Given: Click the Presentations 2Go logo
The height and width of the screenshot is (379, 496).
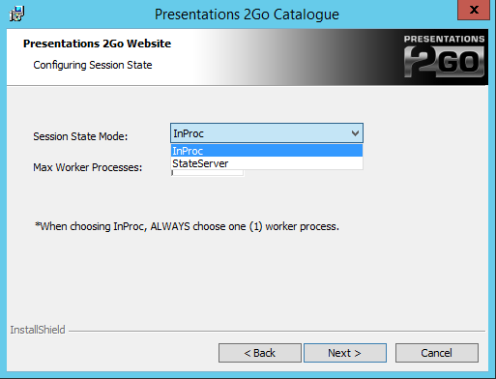Looking at the screenshot, I should tap(444, 56).
